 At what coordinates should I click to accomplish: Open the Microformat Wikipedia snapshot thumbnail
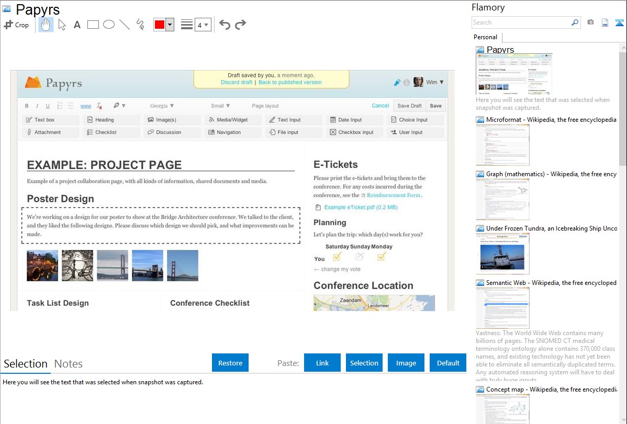(x=502, y=145)
